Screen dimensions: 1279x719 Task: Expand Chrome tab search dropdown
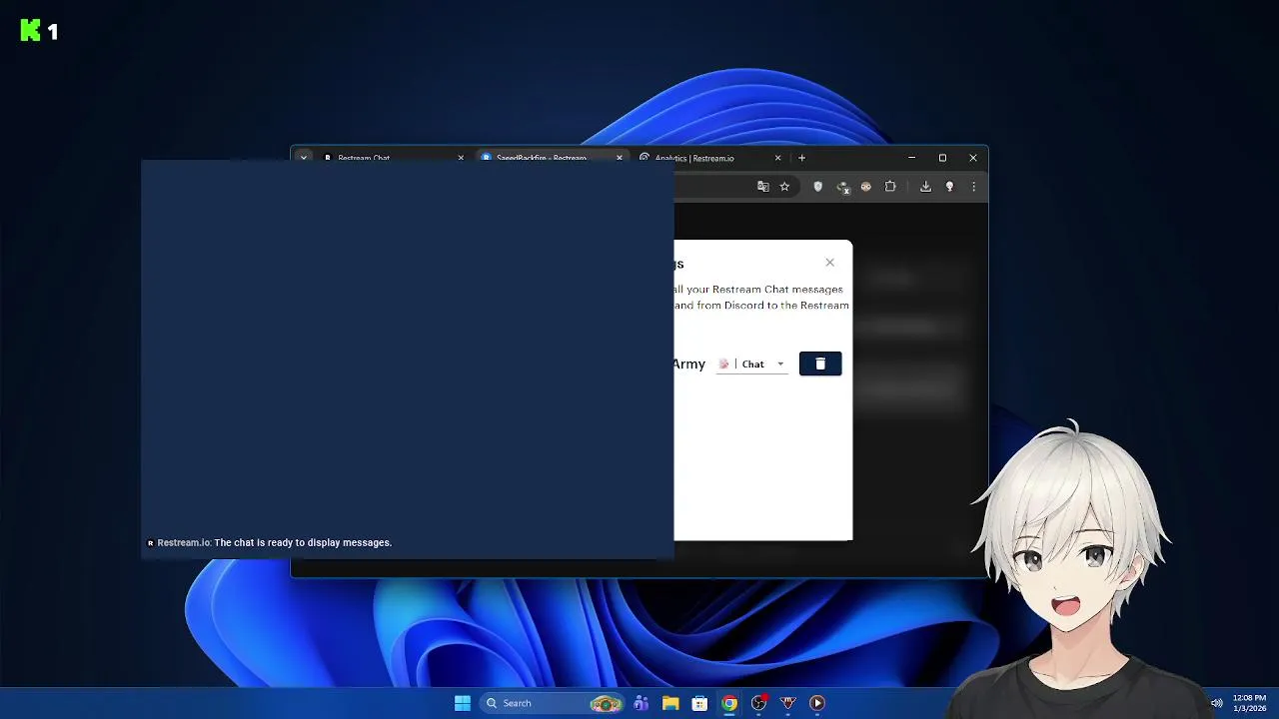(x=304, y=158)
